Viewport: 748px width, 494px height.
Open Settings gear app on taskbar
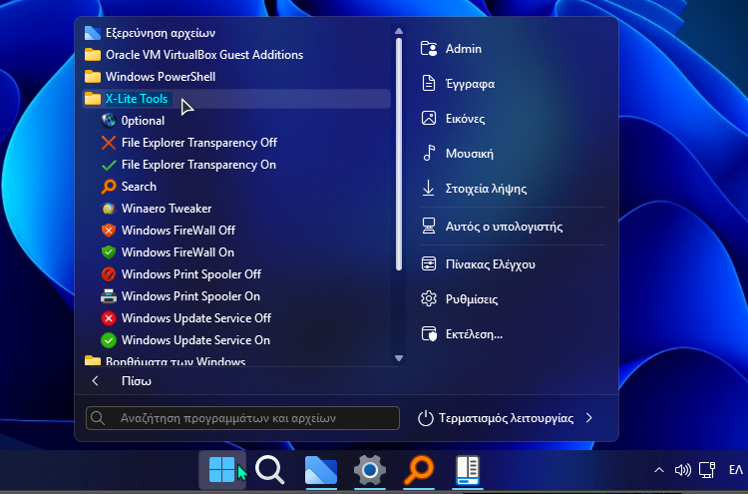pyautogui.click(x=370, y=470)
